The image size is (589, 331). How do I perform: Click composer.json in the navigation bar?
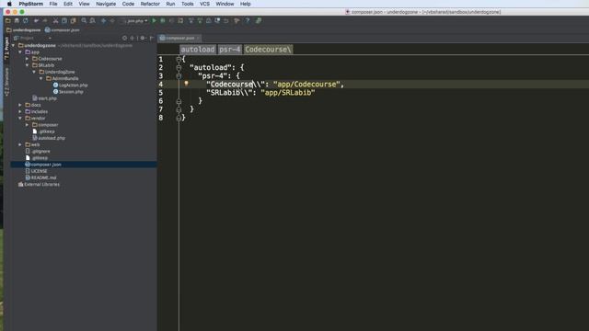[x=62, y=30]
